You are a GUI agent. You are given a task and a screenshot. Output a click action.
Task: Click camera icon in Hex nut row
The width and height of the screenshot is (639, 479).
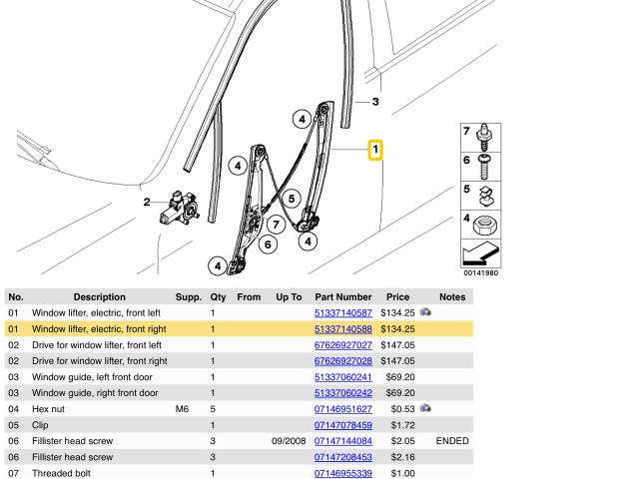tap(426, 408)
